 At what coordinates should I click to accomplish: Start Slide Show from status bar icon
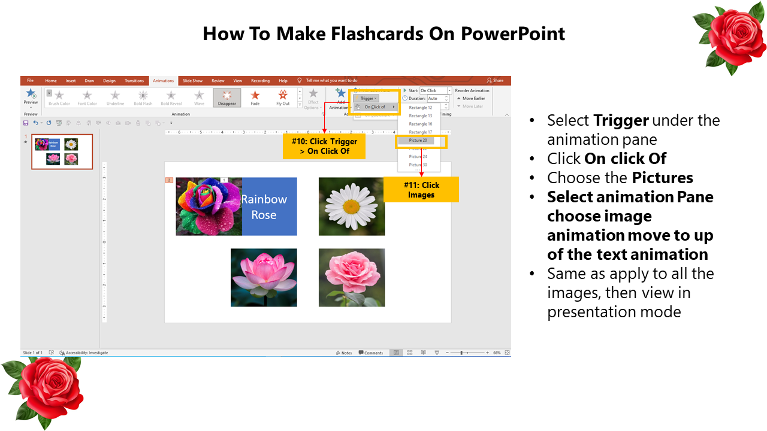click(x=437, y=353)
